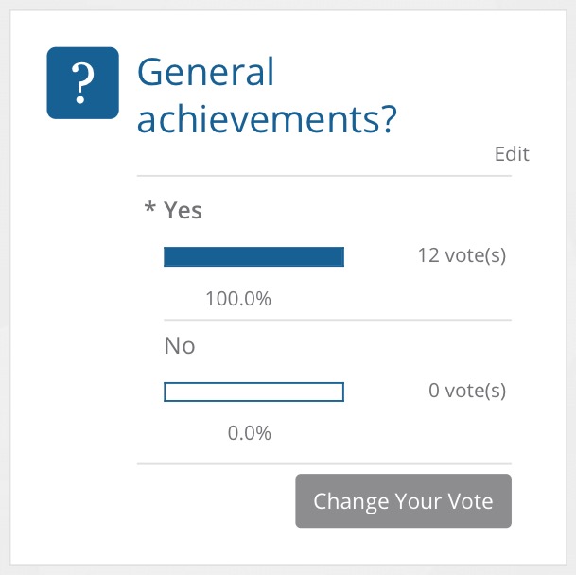Select the "12 vote(s)" count
576x575 pixels.
[x=462, y=255]
